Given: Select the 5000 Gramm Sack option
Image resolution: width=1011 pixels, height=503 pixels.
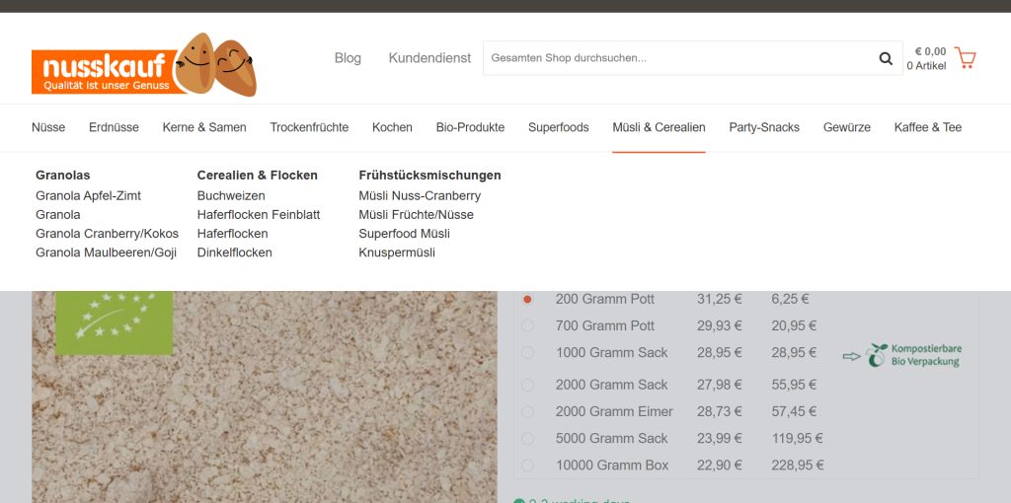Looking at the screenshot, I should click(x=528, y=438).
